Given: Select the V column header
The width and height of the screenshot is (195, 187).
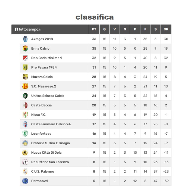Looking at the screenshot, I should 114,29.
